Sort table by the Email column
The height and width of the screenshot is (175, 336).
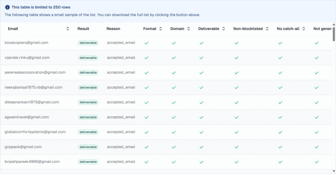tap(68, 29)
